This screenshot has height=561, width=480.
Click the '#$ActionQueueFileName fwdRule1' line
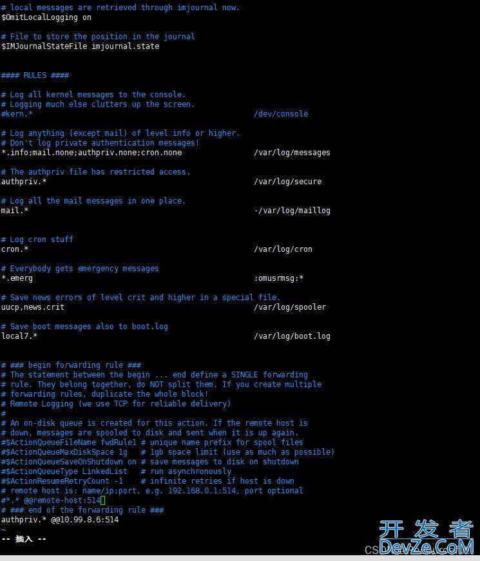tap(69, 442)
